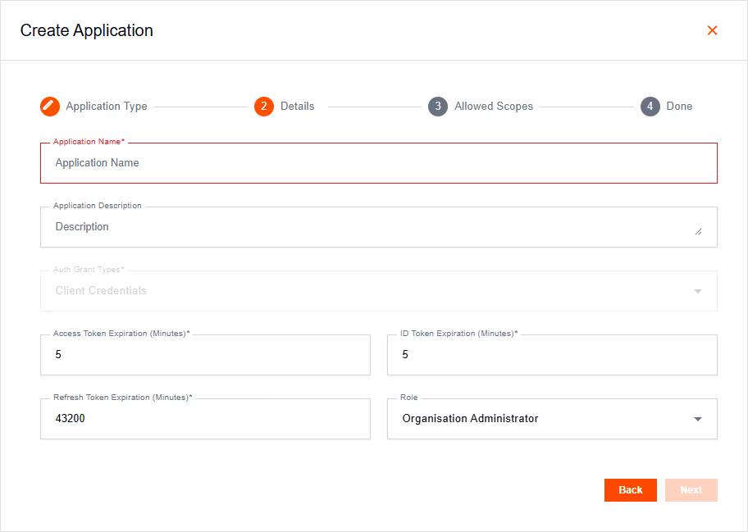Edit the ID Token Expiration field
This screenshot has width=748, height=532.
pyautogui.click(x=553, y=355)
